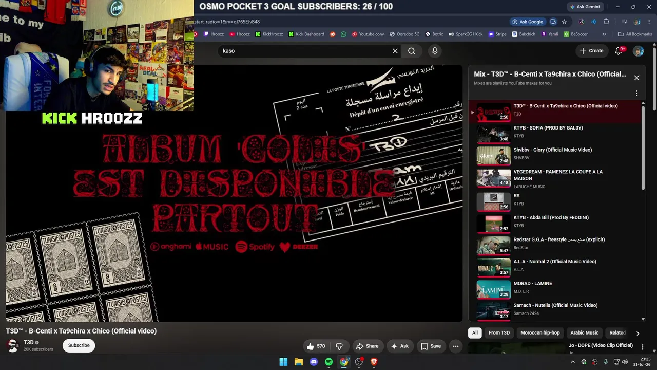
Task: Share the T3D video
Action: point(368,346)
